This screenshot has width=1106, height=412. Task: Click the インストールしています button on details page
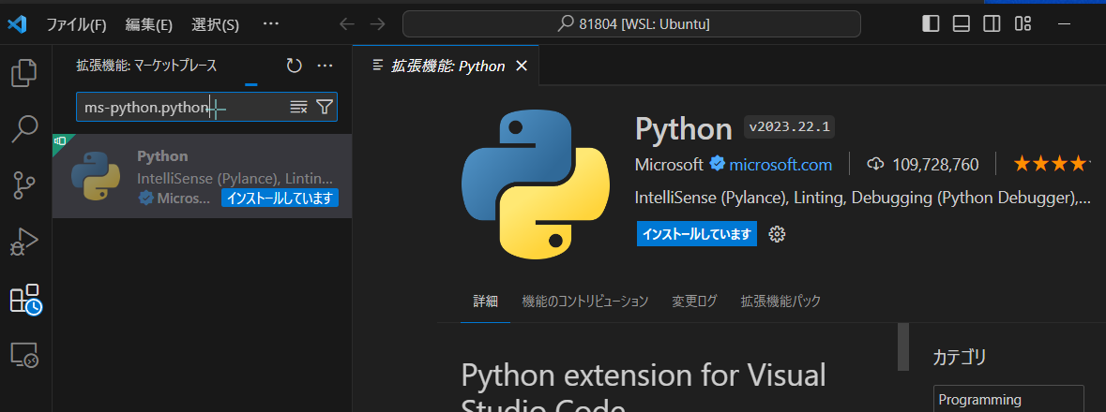pyautogui.click(x=697, y=234)
